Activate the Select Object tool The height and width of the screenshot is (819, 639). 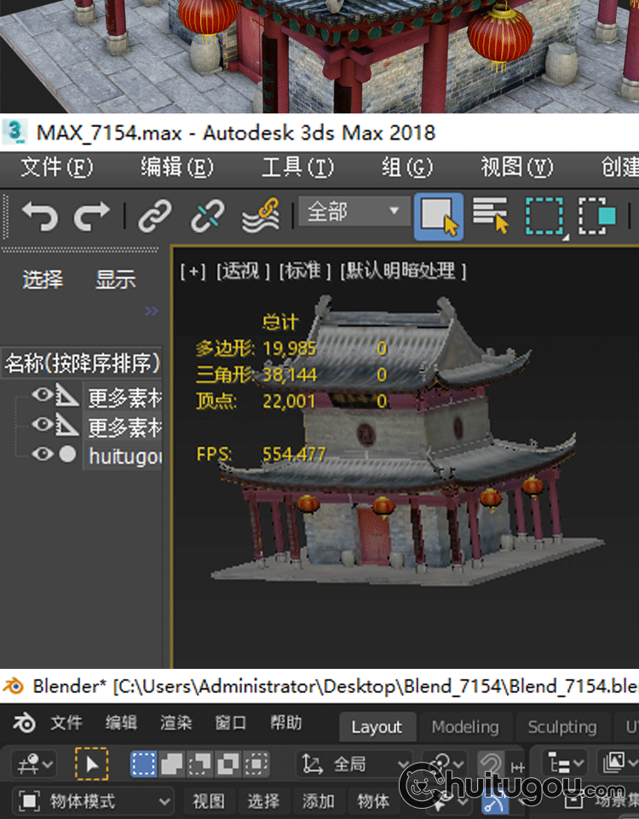point(439,216)
